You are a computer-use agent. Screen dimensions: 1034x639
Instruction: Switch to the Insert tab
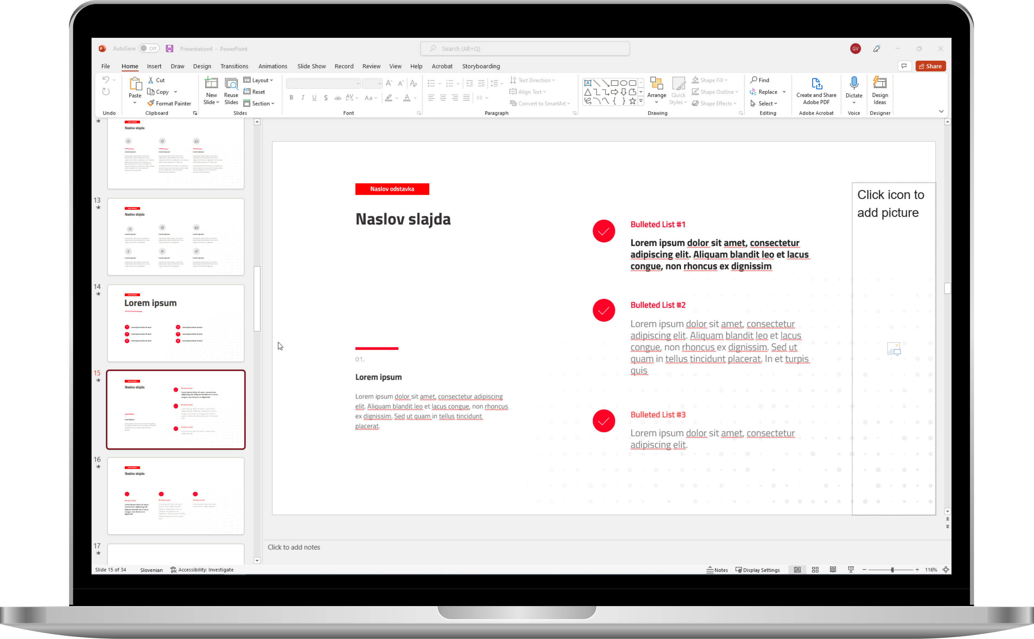tap(154, 66)
